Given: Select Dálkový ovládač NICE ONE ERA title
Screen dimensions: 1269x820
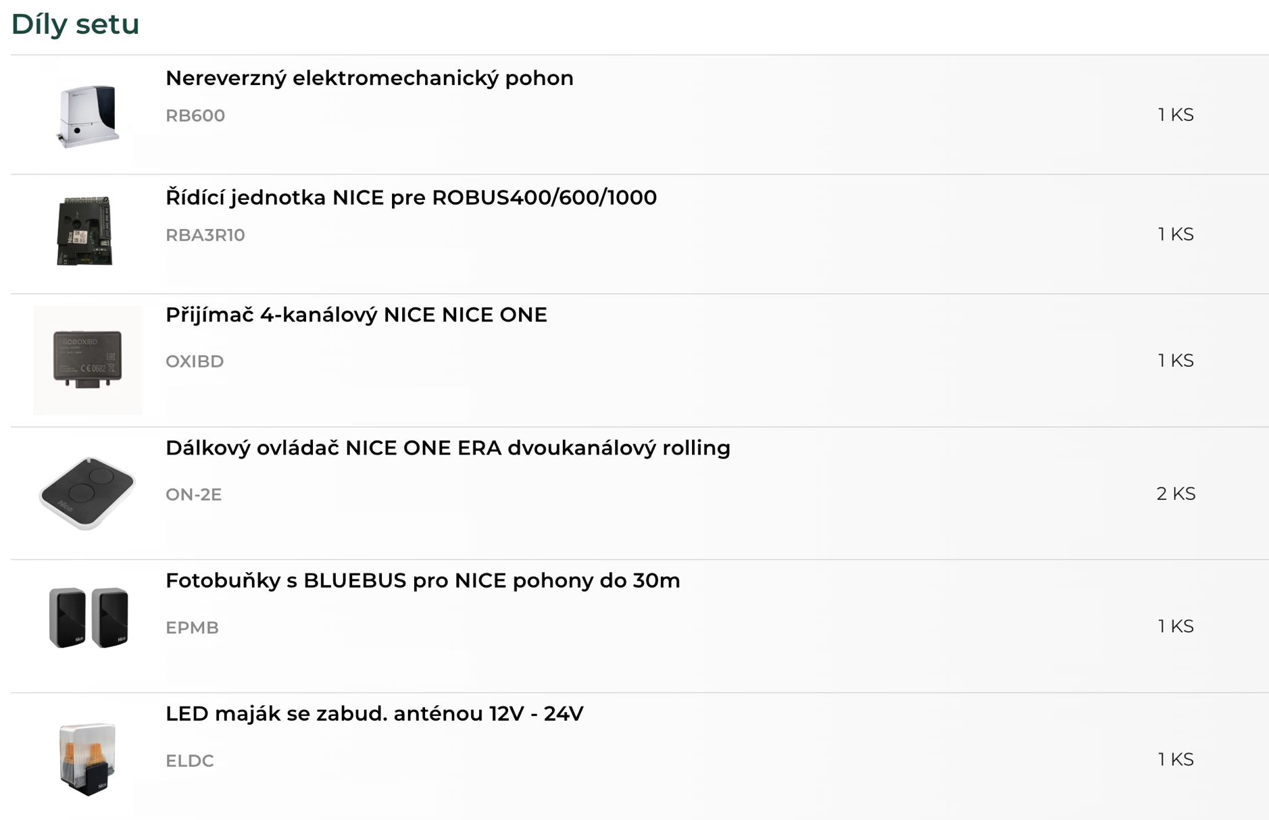Looking at the screenshot, I should 447,448.
